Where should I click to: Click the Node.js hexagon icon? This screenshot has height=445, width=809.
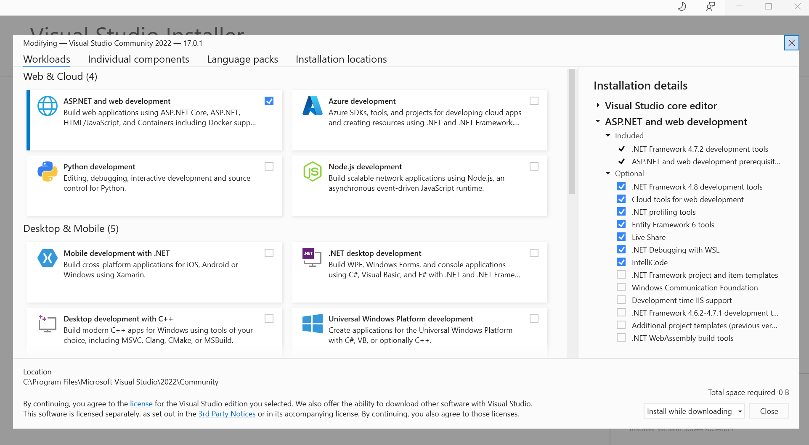click(x=312, y=171)
